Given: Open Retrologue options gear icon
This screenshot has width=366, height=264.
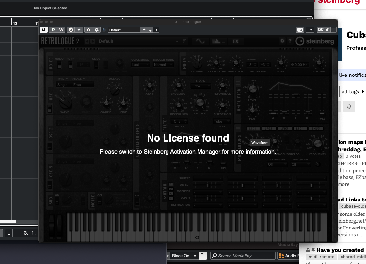Looking at the screenshot, I should pos(282,41).
